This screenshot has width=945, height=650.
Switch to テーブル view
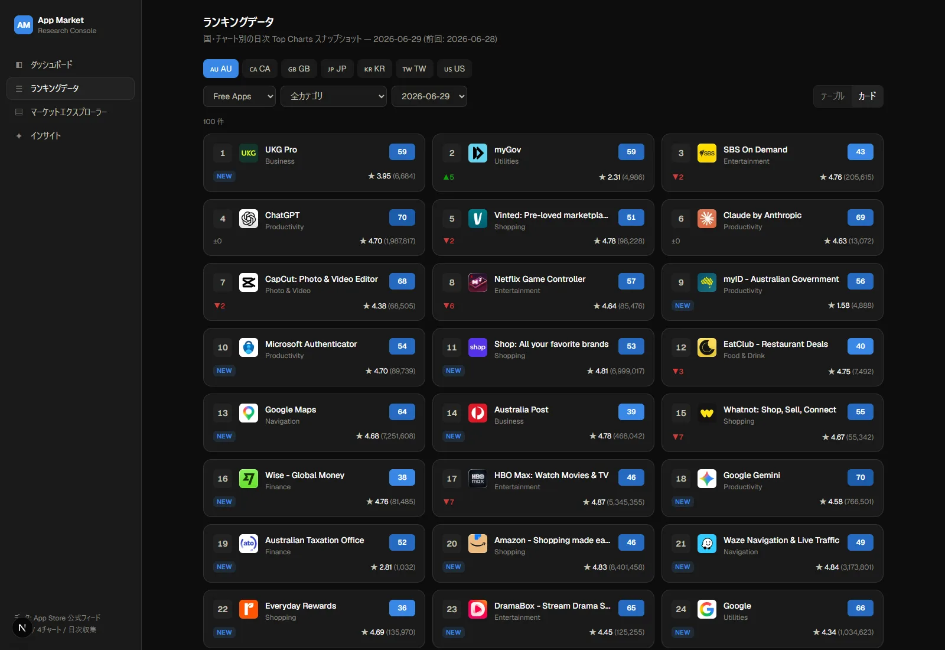coord(832,96)
